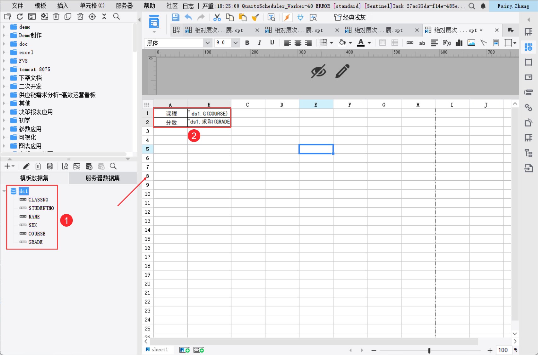
Task: Click the 社区 community link
Action: click(x=172, y=6)
